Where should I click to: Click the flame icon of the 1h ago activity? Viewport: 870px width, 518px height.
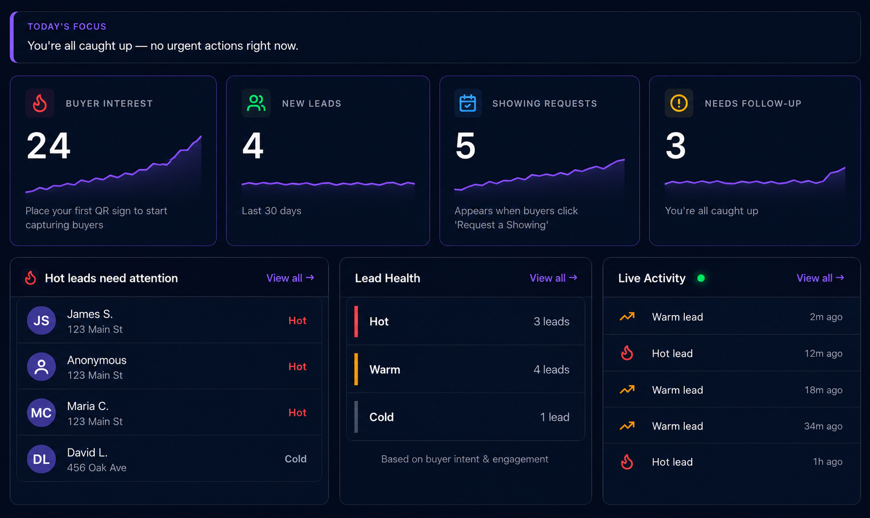point(627,462)
